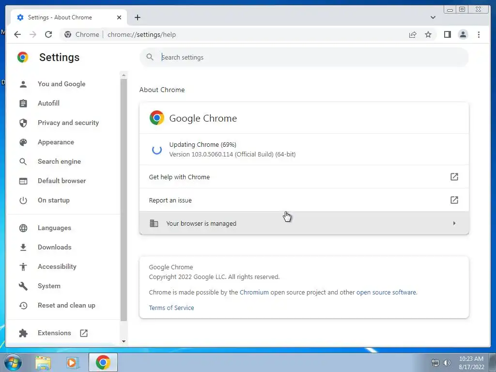This screenshot has height=372, width=496.
Task: Open You and Google settings
Action: (62, 84)
